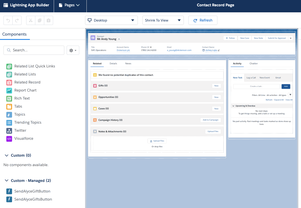Click the Follow button

tap(230, 38)
